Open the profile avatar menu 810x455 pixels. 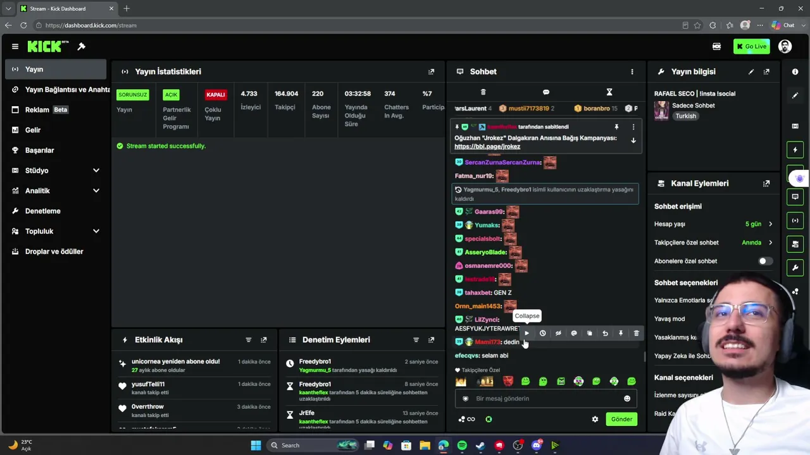(x=785, y=46)
